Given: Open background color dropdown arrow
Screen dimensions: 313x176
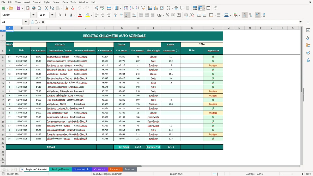Looking at the screenshot, I should pos(91,15).
